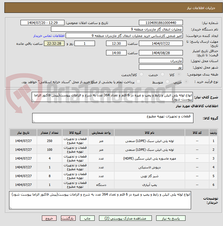This screenshot has width=223, height=226.
Task: Click the remaining days field showing 1
Action: (85, 44)
